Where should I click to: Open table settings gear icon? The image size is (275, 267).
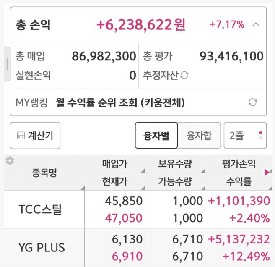pos(10,160)
